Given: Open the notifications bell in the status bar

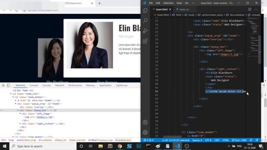Looking at the screenshot, I should (x=257, y=140).
